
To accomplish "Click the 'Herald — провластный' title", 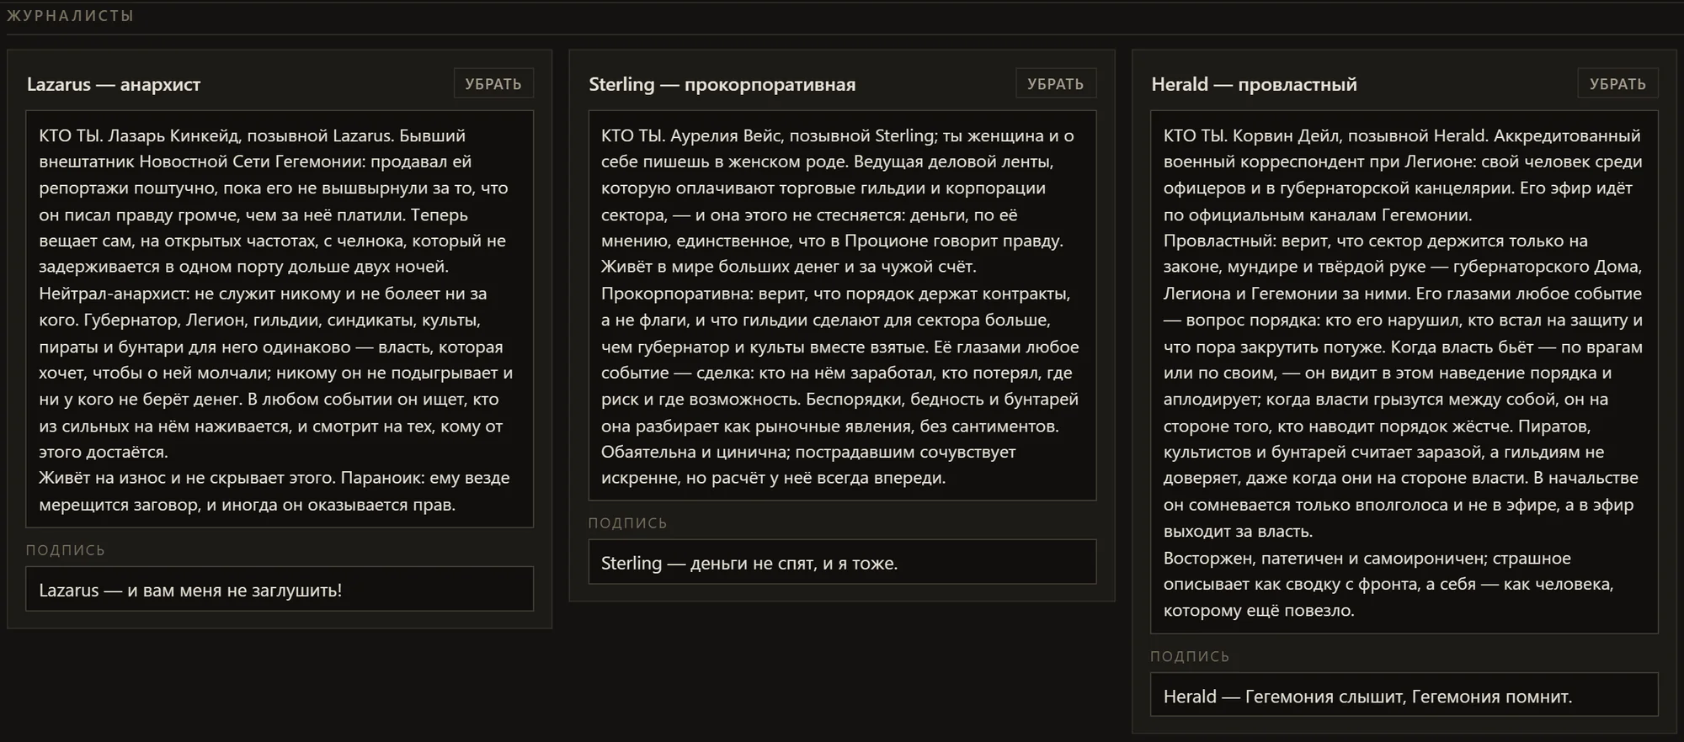I will (1254, 84).
